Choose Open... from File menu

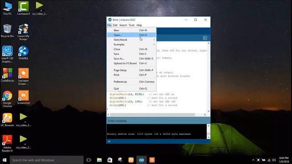tap(131, 35)
